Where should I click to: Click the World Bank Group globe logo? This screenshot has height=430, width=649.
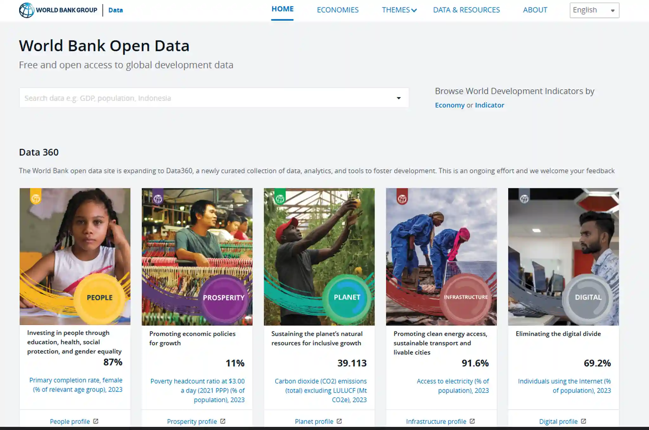(x=27, y=10)
